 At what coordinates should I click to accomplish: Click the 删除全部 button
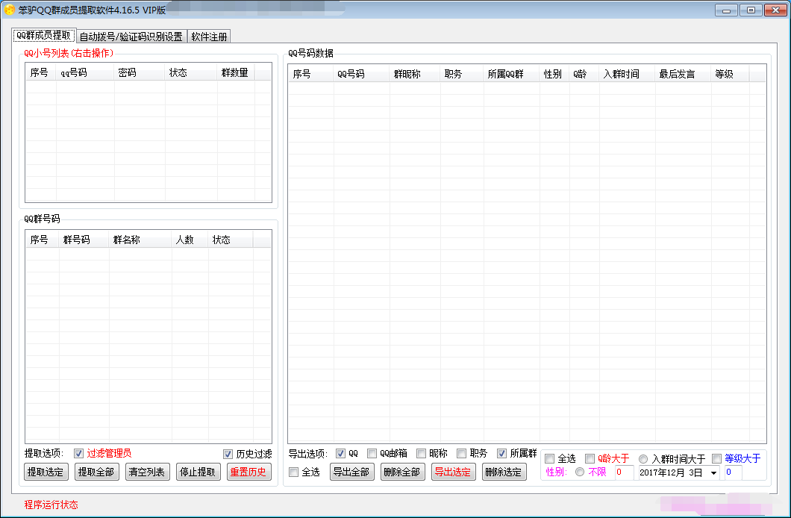pyautogui.click(x=402, y=472)
